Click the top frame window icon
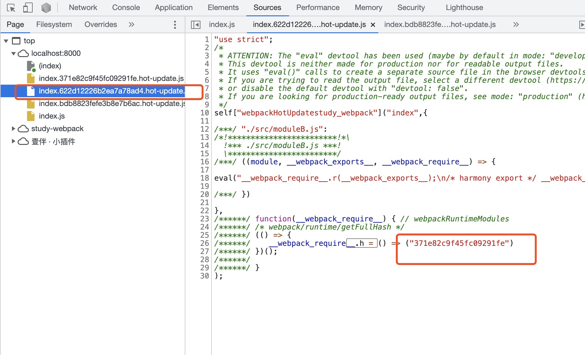 click(x=16, y=41)
